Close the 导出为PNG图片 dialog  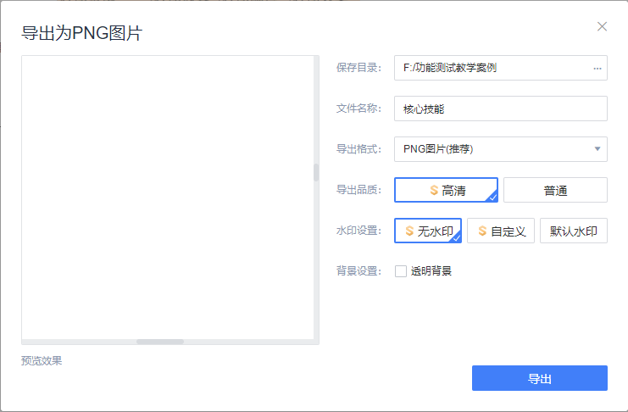pos(602,26)
